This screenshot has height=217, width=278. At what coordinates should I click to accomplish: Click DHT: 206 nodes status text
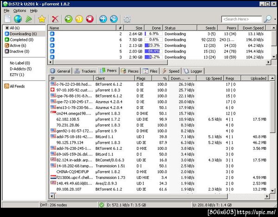[54, 205]
